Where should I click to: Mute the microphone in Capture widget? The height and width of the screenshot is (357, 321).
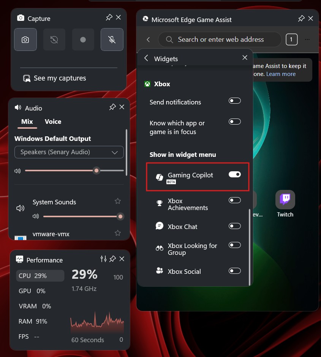(x=112, y=39)
